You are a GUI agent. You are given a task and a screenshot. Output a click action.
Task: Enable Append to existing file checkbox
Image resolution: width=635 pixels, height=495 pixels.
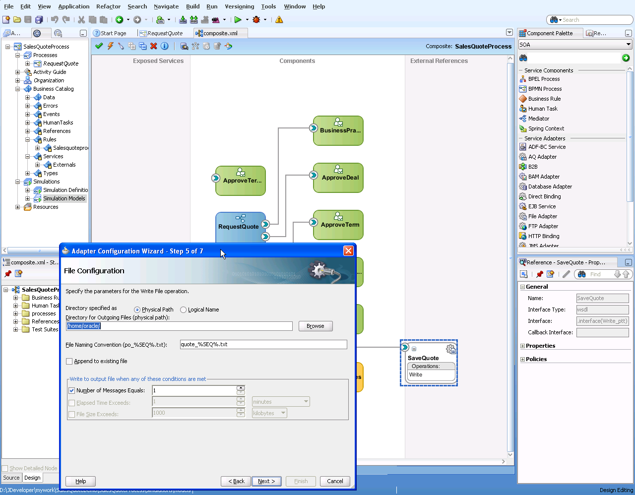[x=69, y=362]
